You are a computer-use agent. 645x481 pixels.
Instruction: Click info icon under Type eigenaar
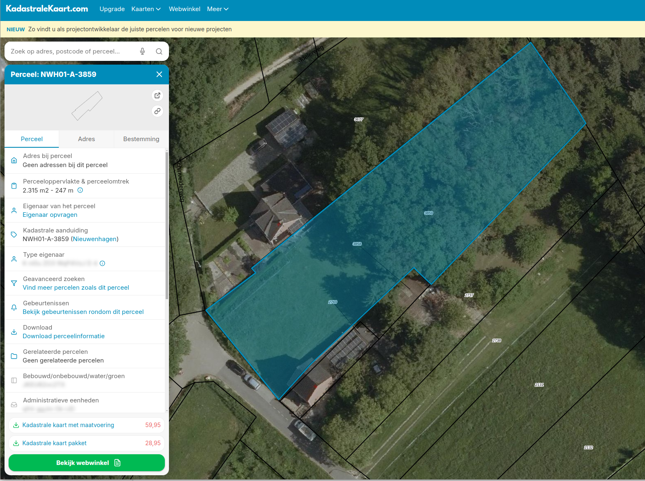(102, 263)
